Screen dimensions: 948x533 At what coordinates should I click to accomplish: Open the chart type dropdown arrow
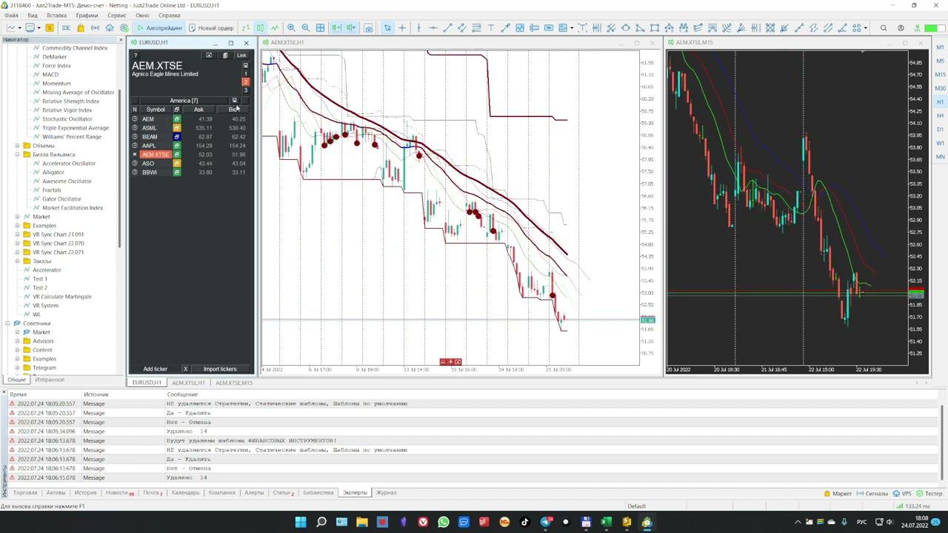(x=21, y=28)
